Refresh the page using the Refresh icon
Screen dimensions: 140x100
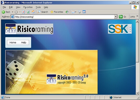[x=28, y=12]
